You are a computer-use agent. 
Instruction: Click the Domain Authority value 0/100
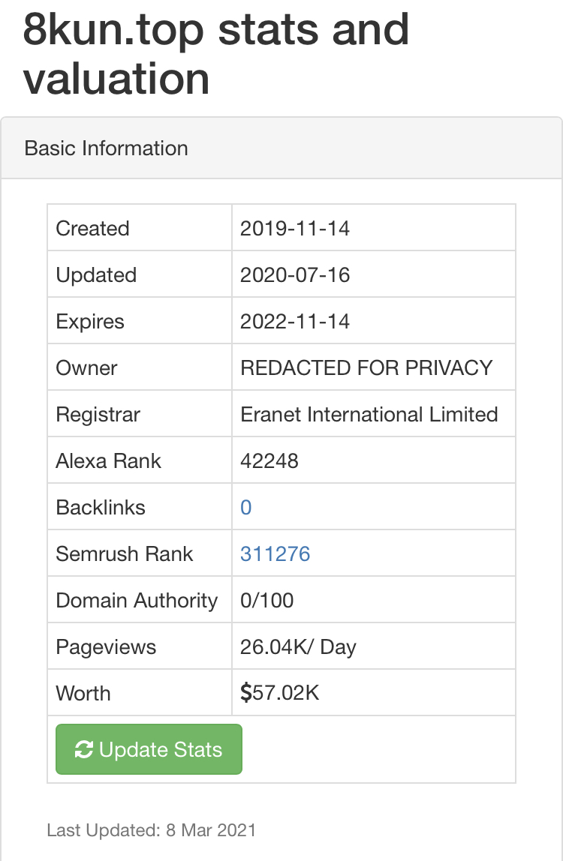[267, 601]
